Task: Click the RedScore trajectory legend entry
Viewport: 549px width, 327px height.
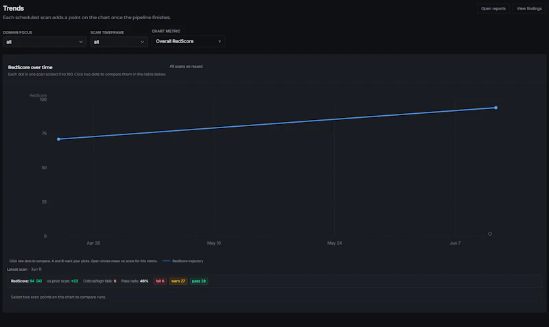Action: 183,261
